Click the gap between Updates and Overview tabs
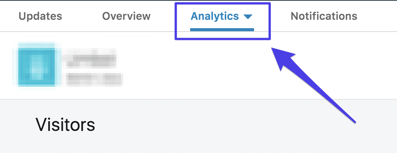 (x=82, y=16)
